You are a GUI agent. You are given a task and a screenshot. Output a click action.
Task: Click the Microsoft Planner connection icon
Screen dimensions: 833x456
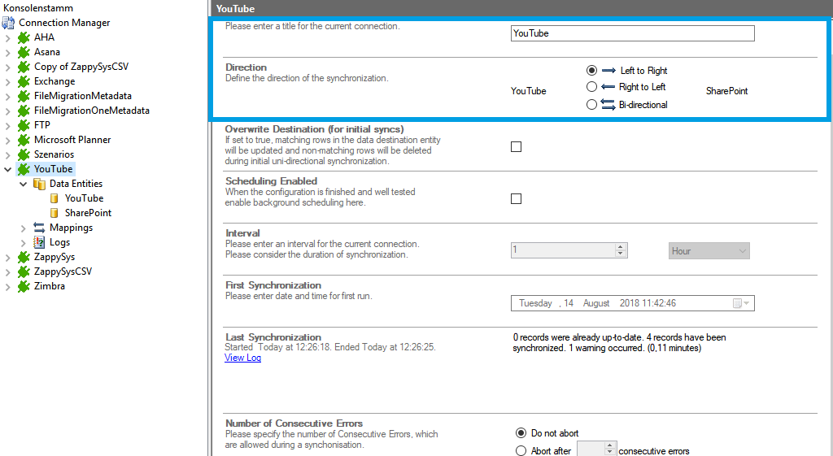click(24, 140)
